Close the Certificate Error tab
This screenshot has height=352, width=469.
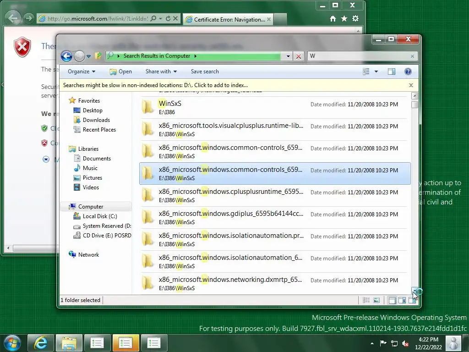coord(269,19)
